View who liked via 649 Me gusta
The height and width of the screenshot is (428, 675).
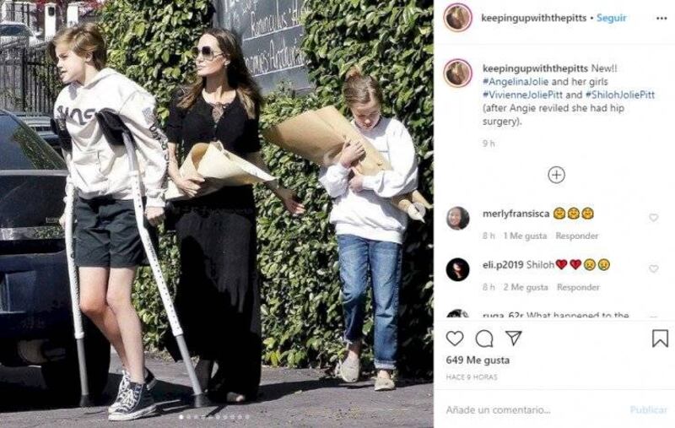[478, 360]
